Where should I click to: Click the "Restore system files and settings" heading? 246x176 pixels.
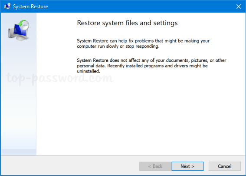127,23
